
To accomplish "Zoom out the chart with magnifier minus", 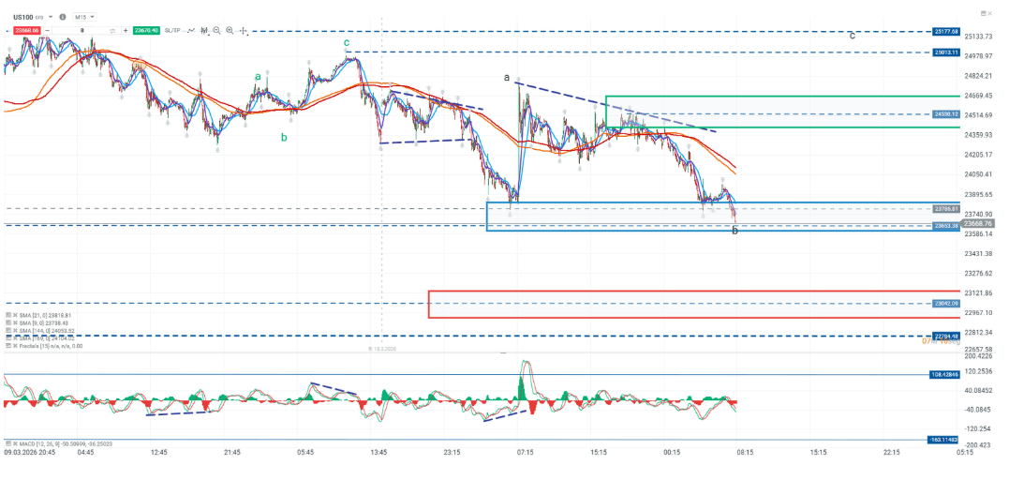I will click(216, 31).
